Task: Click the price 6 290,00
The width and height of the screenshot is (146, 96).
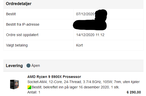Action: (x=134, y=92)
